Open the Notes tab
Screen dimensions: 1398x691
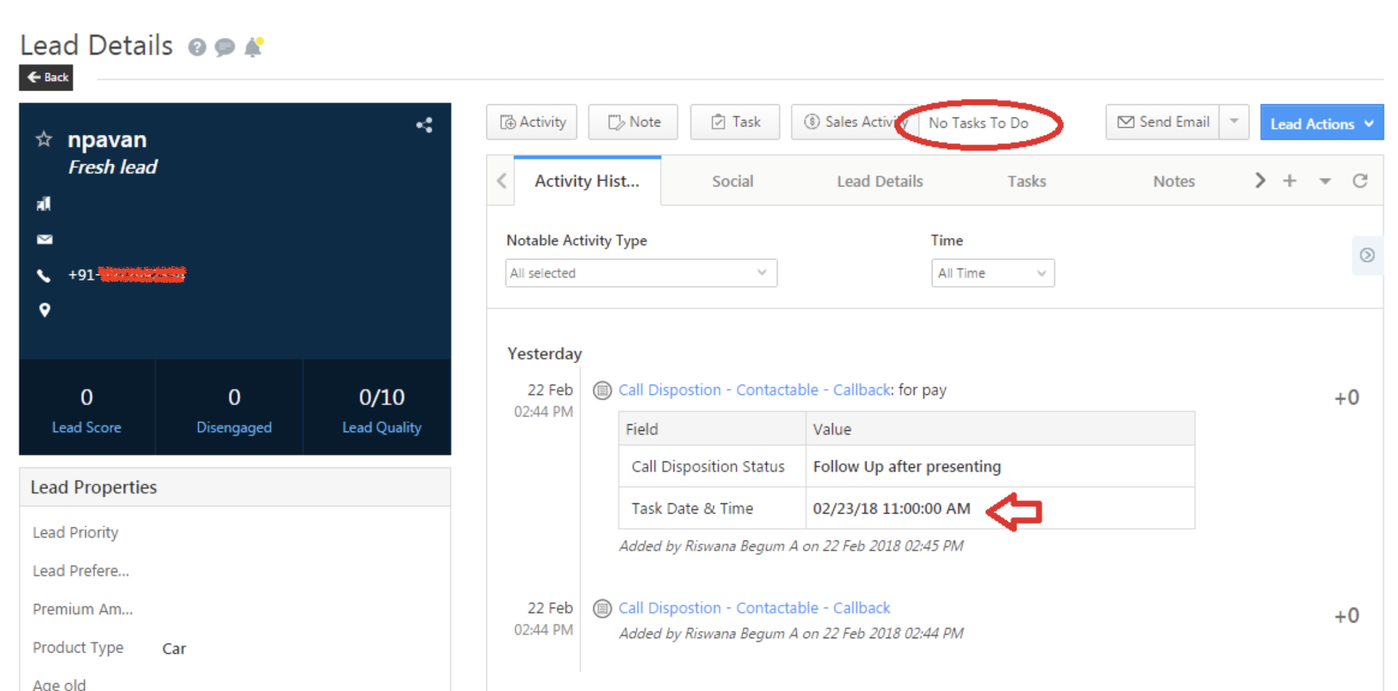[1174, 181]
